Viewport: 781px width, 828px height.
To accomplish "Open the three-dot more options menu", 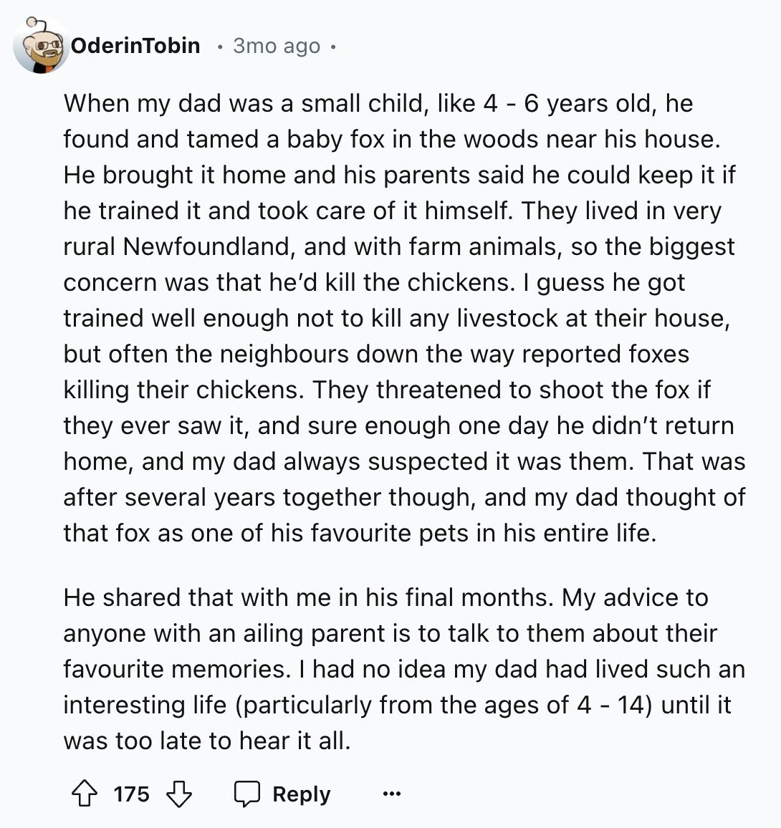I will coord(391,793).
